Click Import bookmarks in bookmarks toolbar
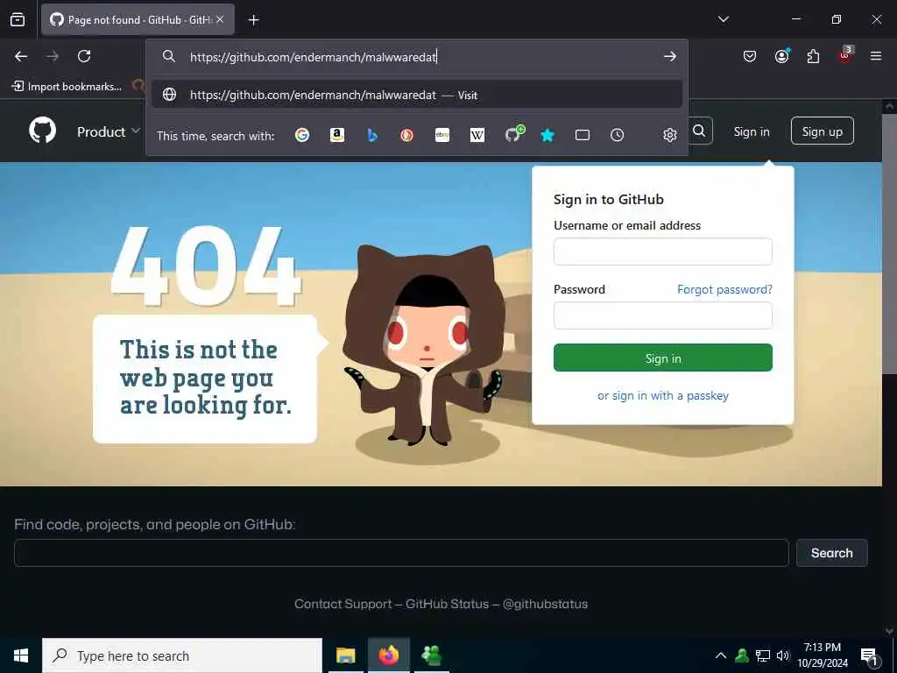897x673 pixels. (x=67, y=87)
